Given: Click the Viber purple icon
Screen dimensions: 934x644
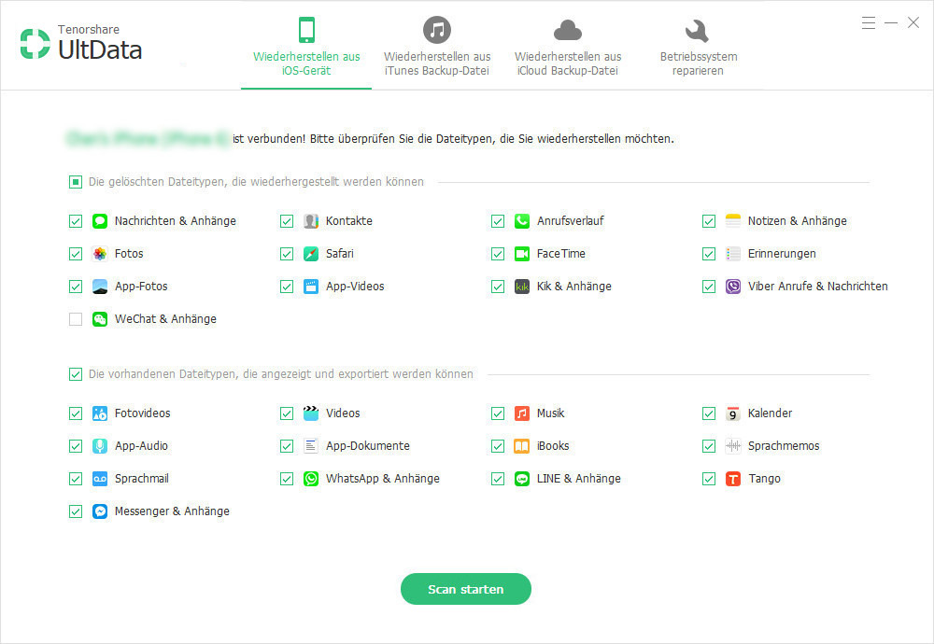Looking at the screenshot, I should [732, 287].
